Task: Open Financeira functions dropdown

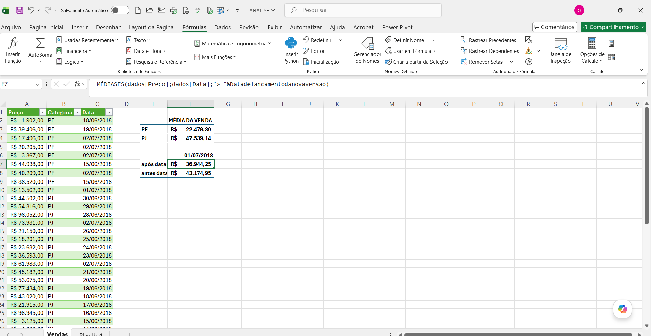Action: click(74, 51)
